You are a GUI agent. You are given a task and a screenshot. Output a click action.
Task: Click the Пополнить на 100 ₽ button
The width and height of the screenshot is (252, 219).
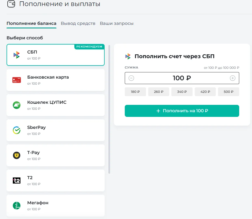pos(182,111)
